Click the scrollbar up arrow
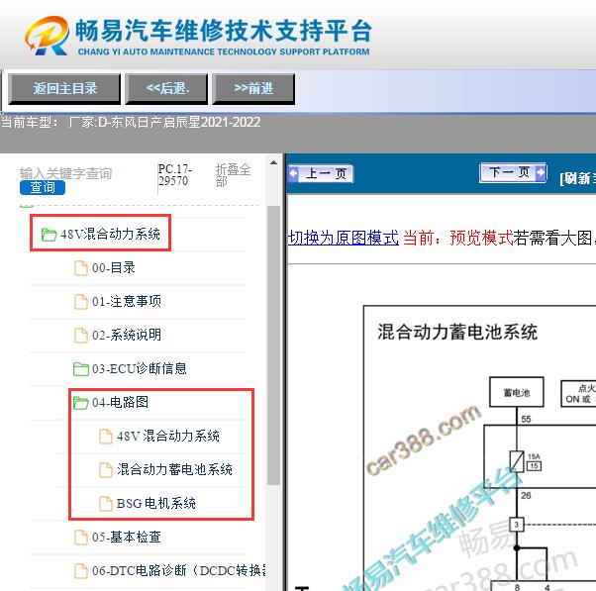Image resolution: width=596 pixels, height=591 pixels. (x=273, y=162)
